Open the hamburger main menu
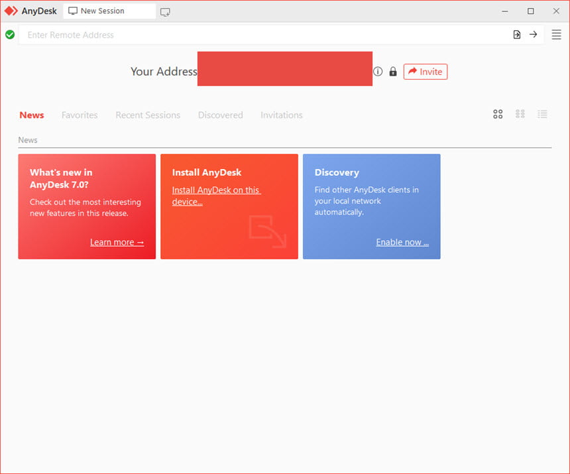The image size is (570, 474). tap(556, 34)
